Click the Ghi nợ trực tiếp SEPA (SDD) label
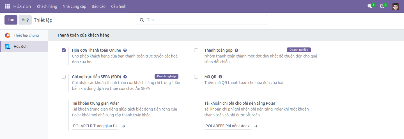404x139 pixels. point(97,77)
